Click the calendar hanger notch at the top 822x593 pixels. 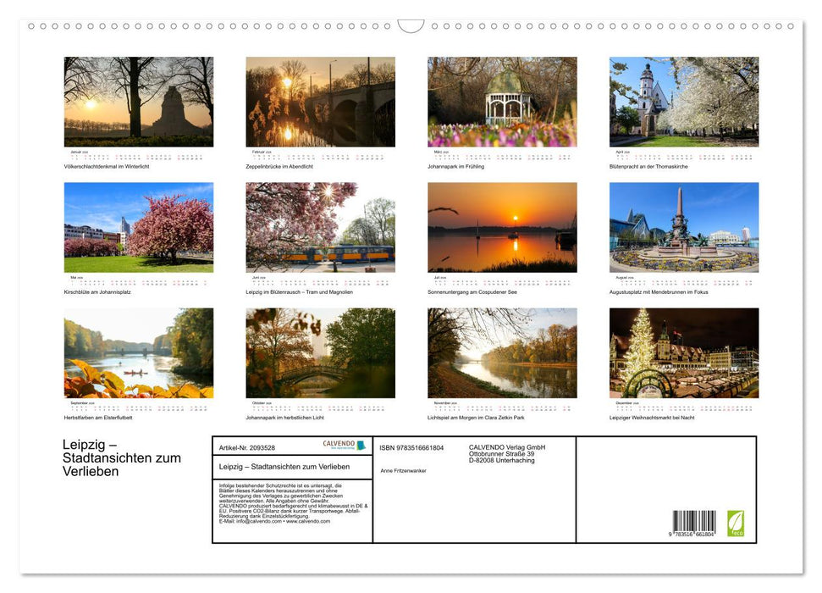[411, 26]
